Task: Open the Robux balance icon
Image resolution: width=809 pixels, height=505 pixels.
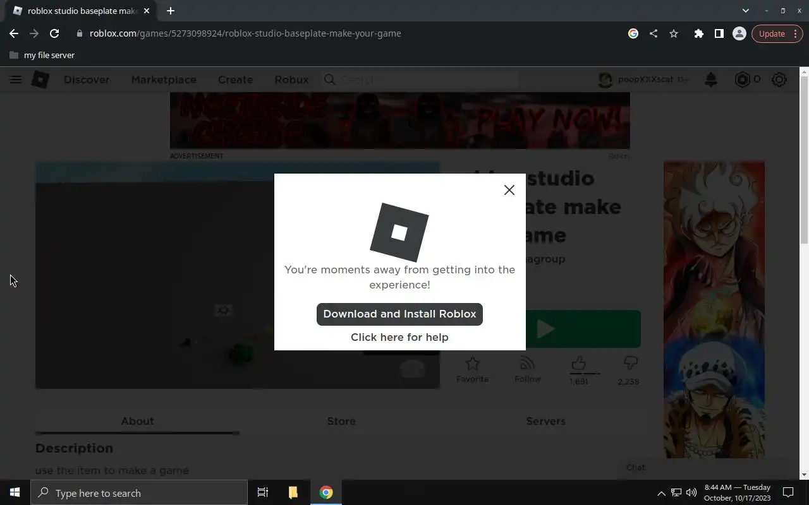Action: (x=742, y=80)
